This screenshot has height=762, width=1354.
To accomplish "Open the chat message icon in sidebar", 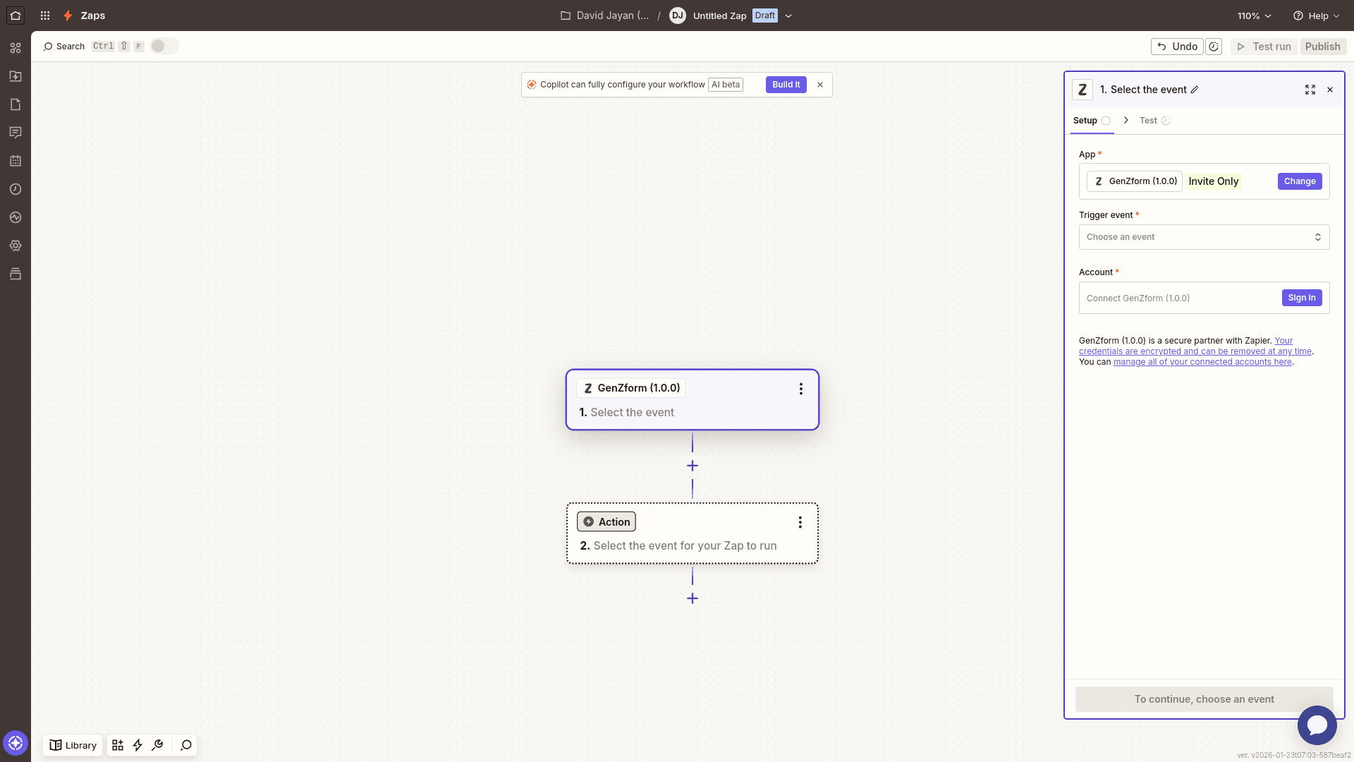I will point(16,133).
